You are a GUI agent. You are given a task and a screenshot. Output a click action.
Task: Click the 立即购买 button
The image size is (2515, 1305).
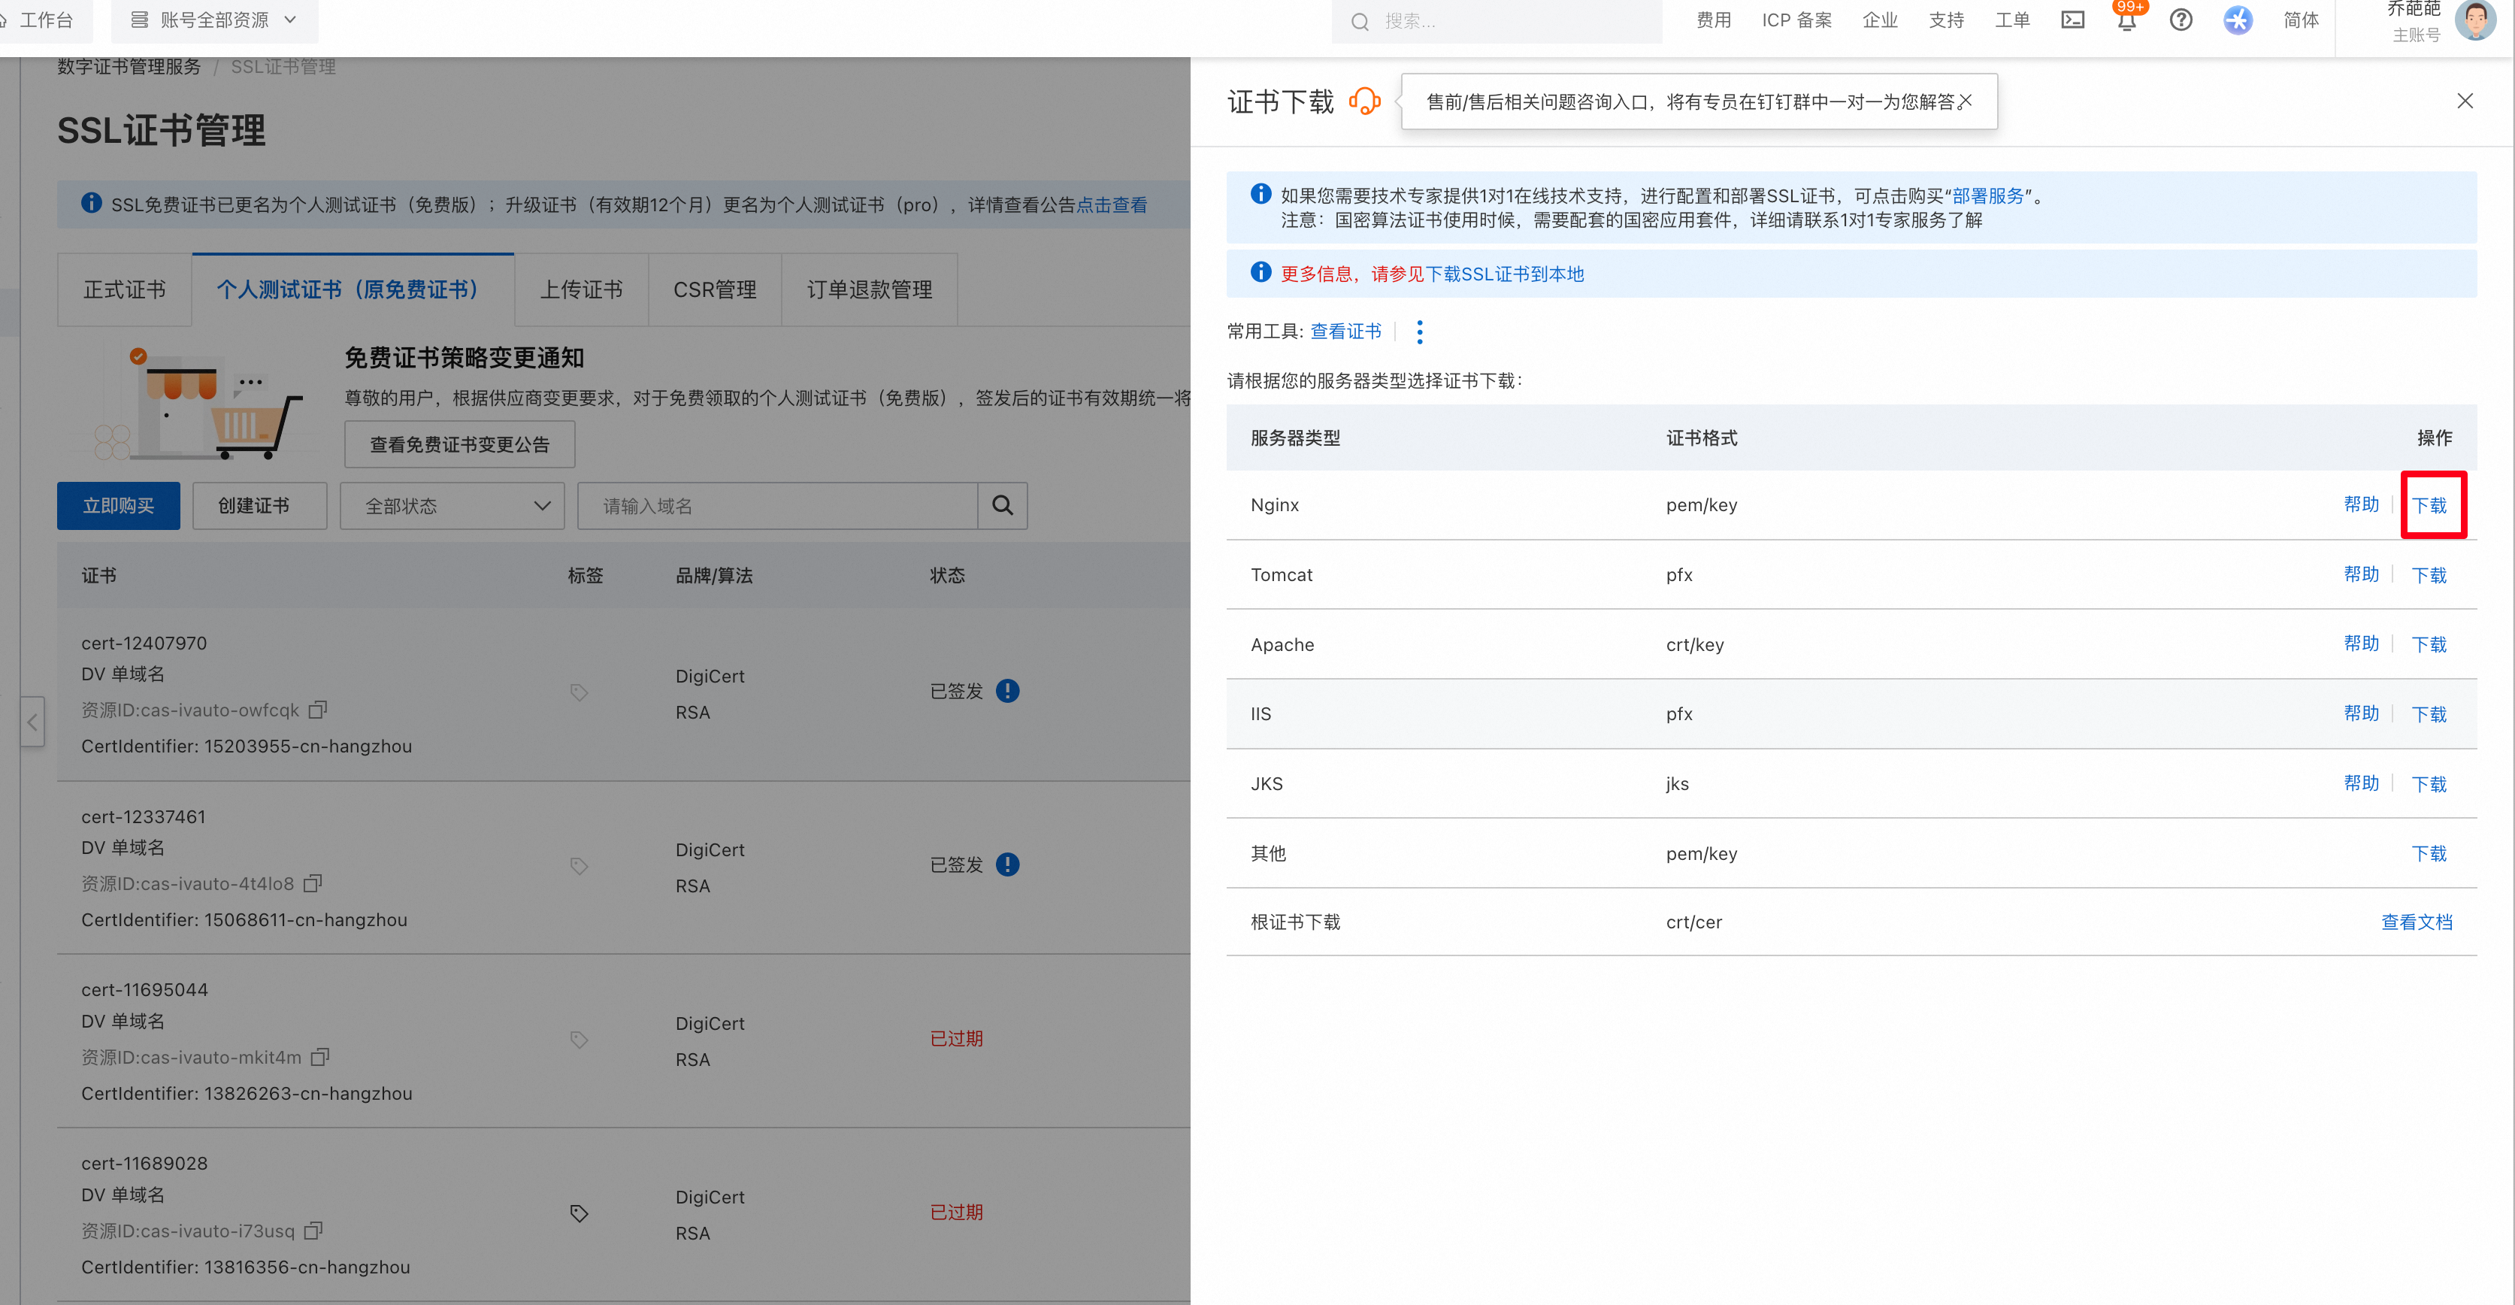(118, 506)
